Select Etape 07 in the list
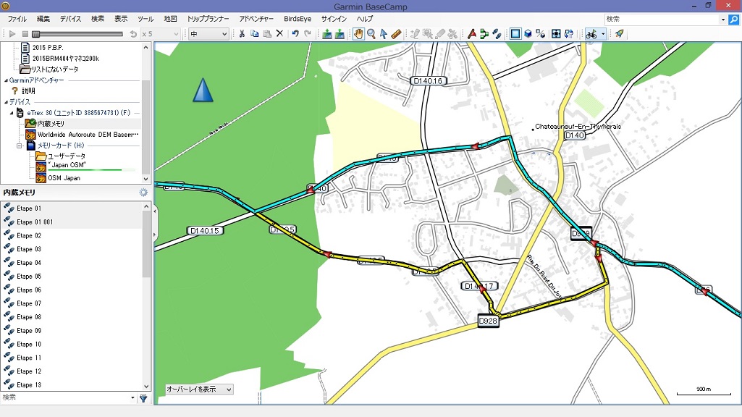Screen dimensions: 742x417 pos(72,303)
